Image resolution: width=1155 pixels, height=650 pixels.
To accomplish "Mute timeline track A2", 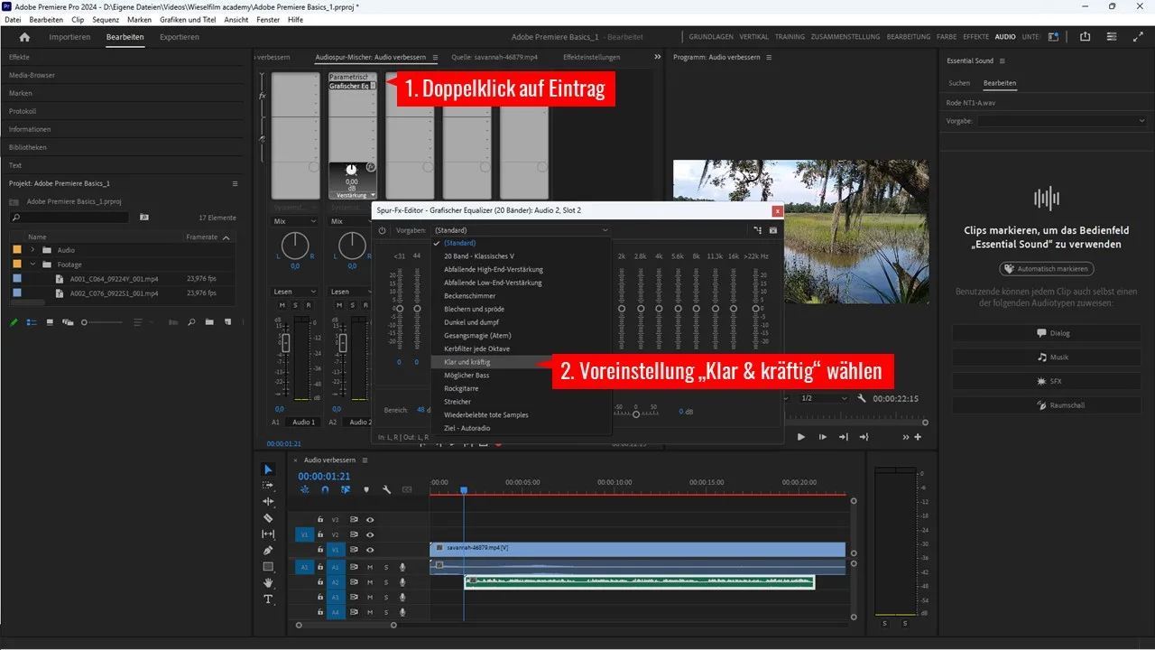I will [x=370, y=582].
